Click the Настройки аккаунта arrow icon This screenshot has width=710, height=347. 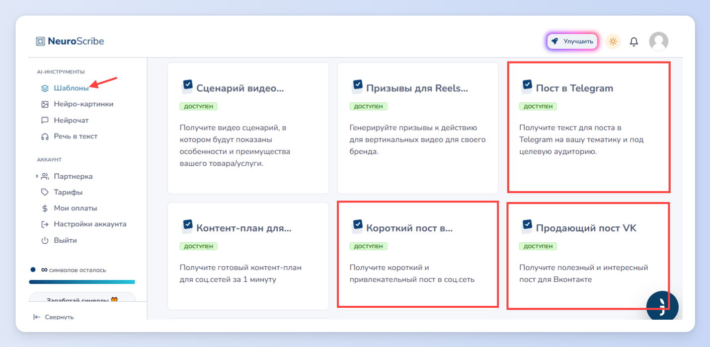(x=45, y=224)
